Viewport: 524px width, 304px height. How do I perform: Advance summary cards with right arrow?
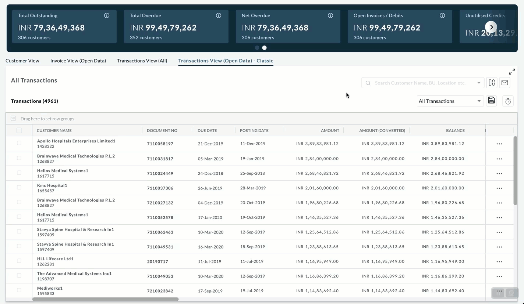tap(491, 27)
